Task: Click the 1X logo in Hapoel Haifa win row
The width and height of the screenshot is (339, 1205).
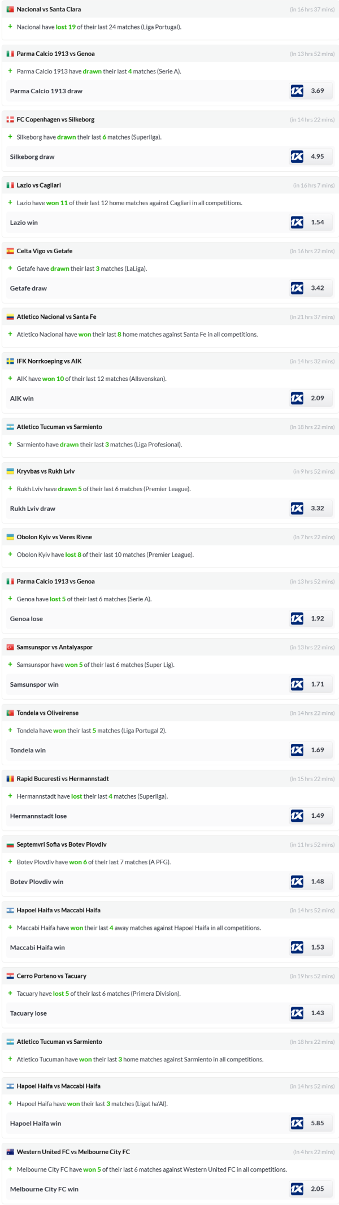Action: [297, 1123]
